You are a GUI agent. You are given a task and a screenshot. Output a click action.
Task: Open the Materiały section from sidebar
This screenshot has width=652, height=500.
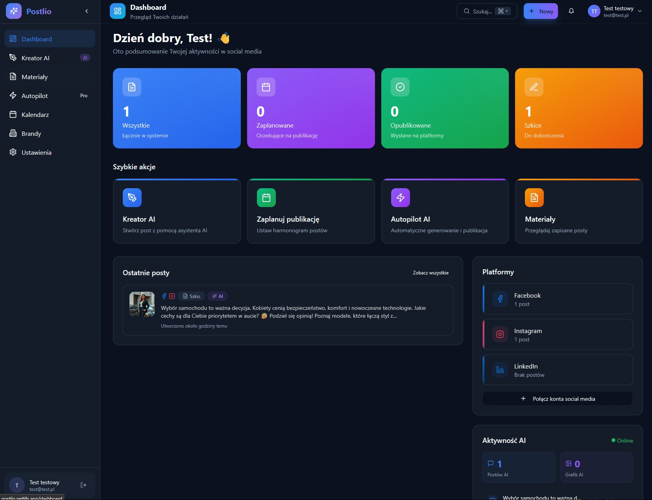(35, 76)
